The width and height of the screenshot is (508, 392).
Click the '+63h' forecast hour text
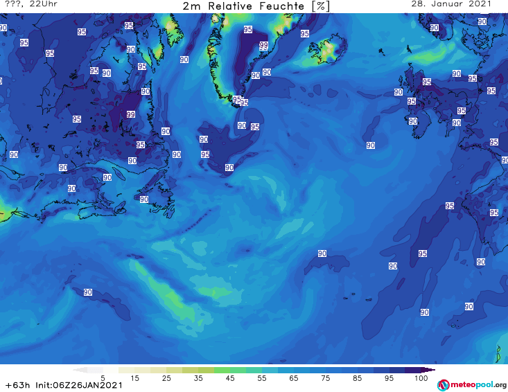pos(17,385)
